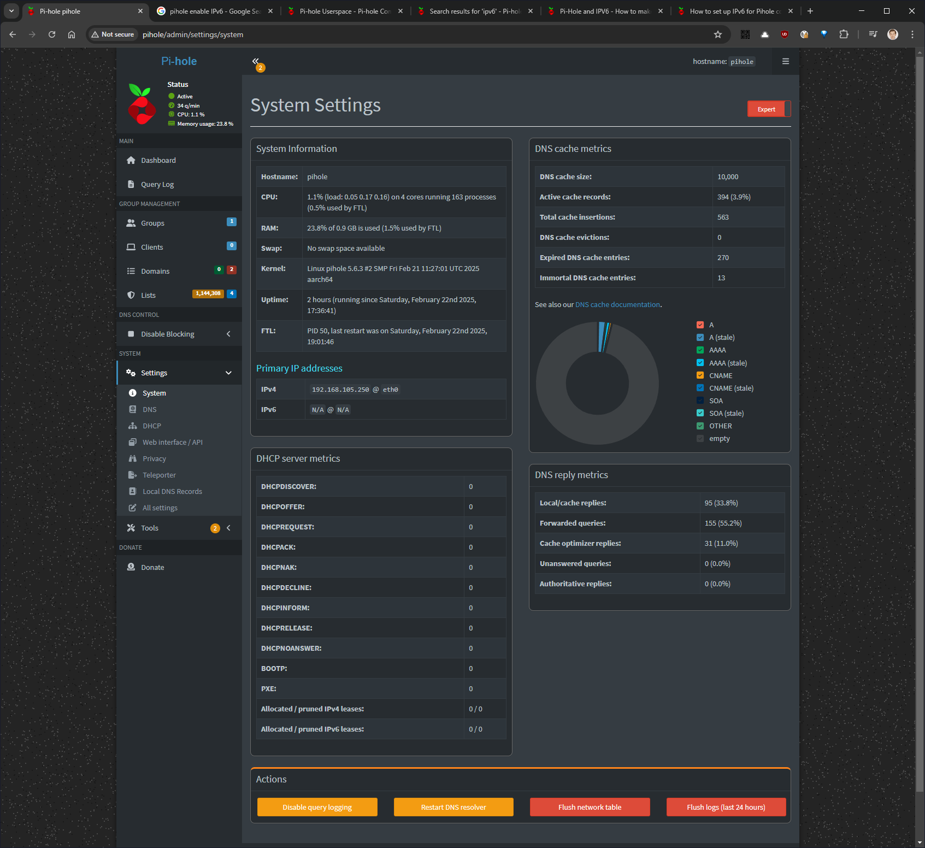Collapse sidebar with double-chevron icon
The image size is (925, 848).
point(255,61)
